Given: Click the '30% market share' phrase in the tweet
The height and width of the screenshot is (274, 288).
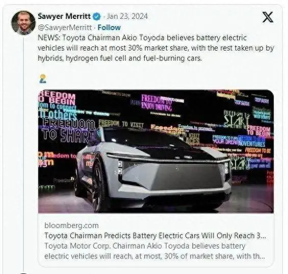Looking at the screenshot, I should click(x=158, y=48).
